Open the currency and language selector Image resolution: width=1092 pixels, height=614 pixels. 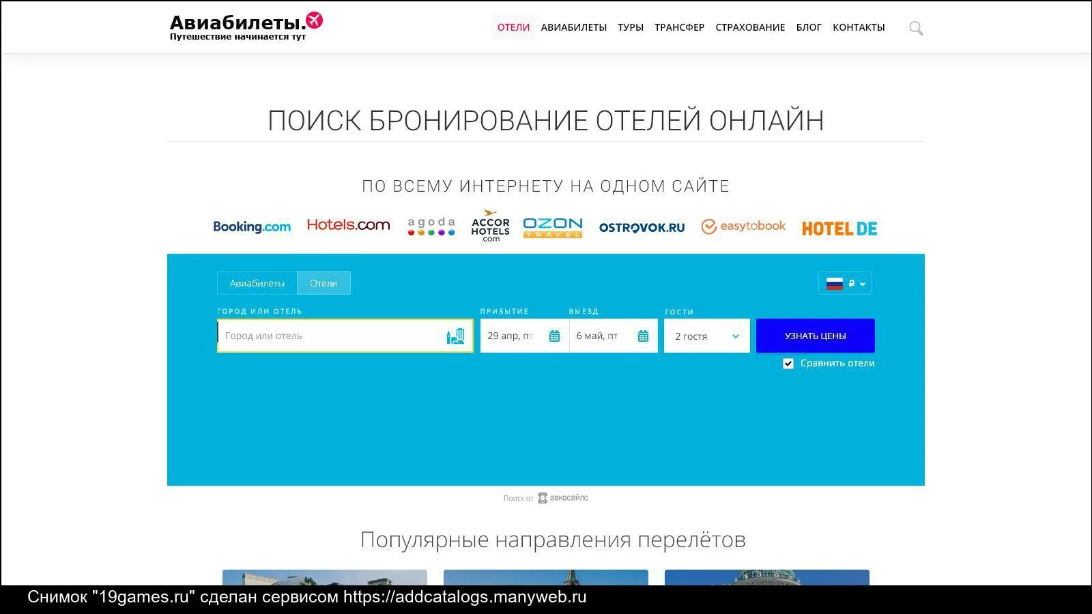point(845,283)
